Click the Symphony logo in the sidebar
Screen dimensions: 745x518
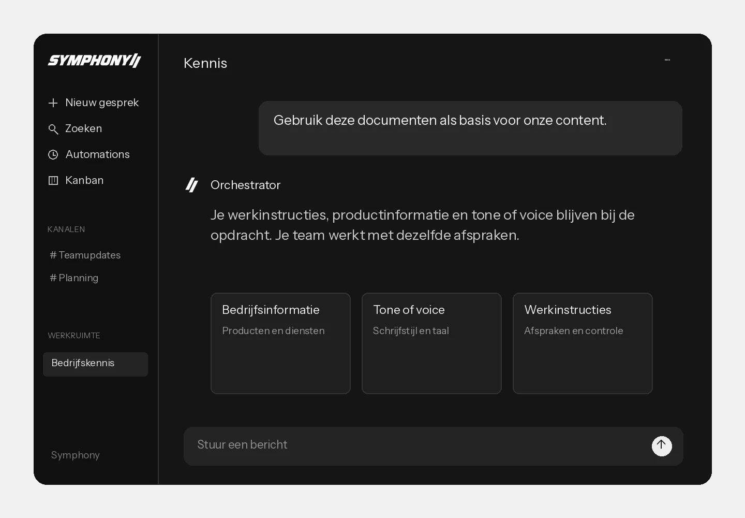[x=94, y=61]
